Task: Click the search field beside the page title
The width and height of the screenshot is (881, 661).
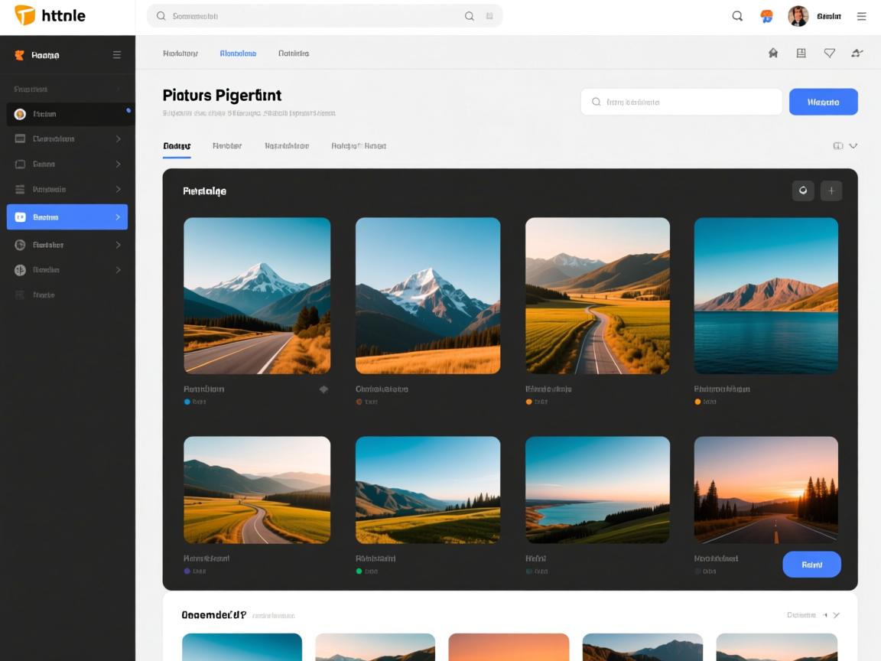Action: point(681,102)
